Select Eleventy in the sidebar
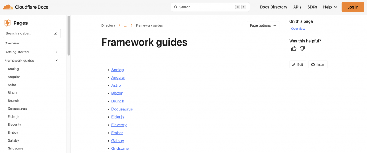Viewport: 367px width, 153px height. (14, 124)
